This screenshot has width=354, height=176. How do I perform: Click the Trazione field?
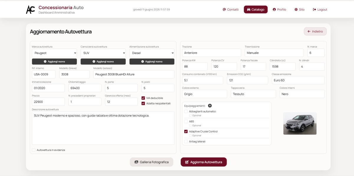[212, 53]
